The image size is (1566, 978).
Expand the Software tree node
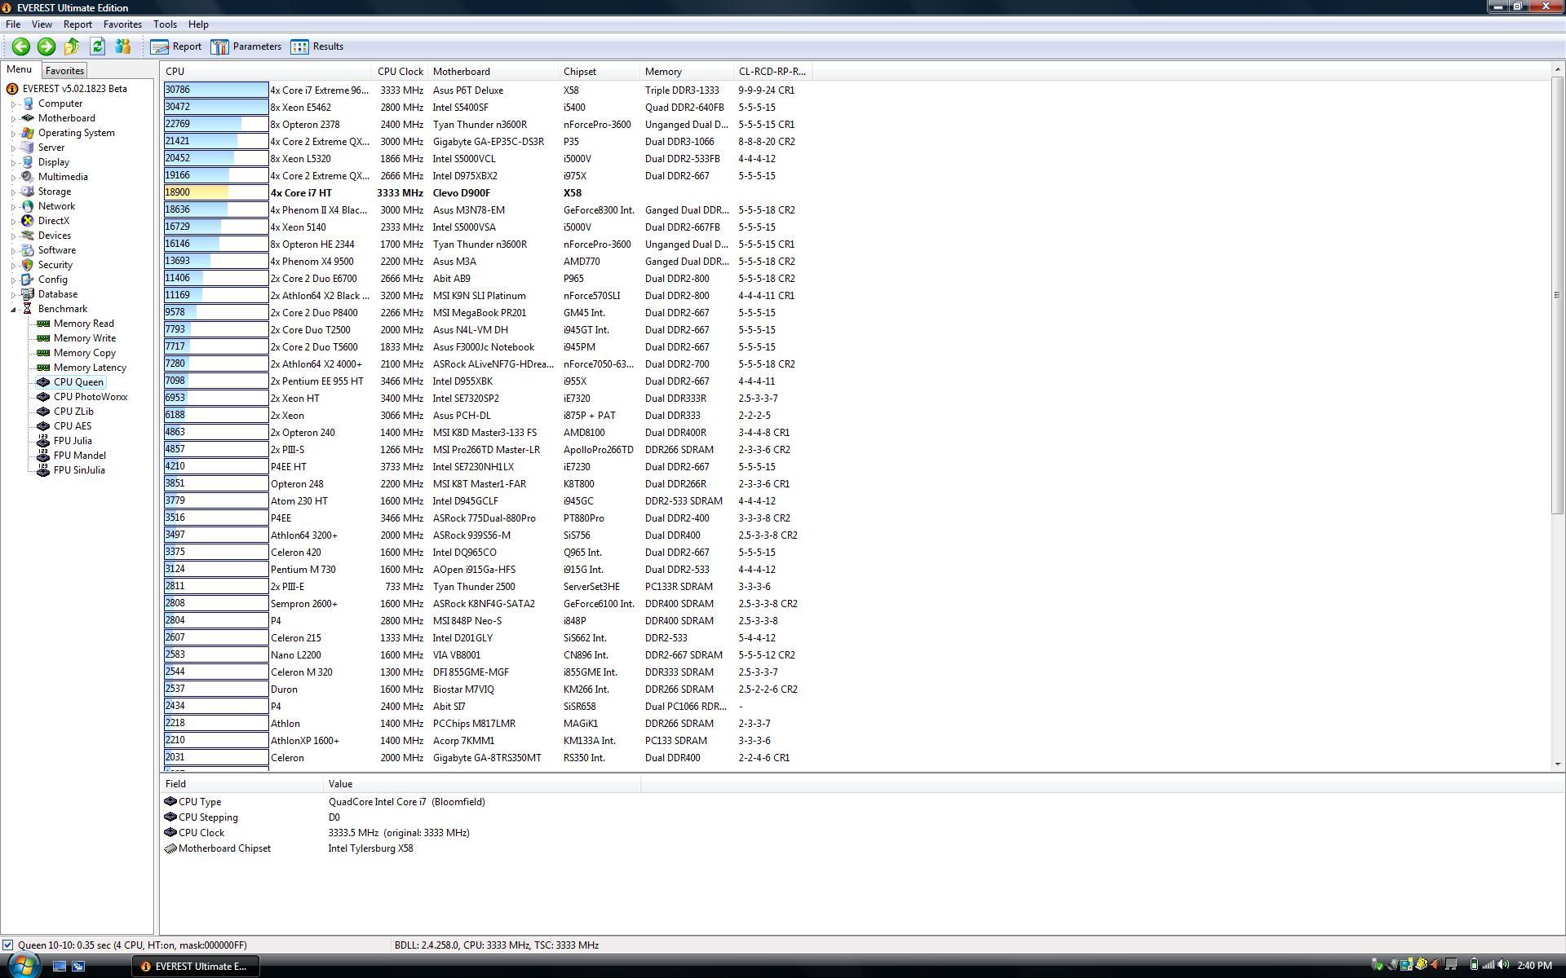14,251
